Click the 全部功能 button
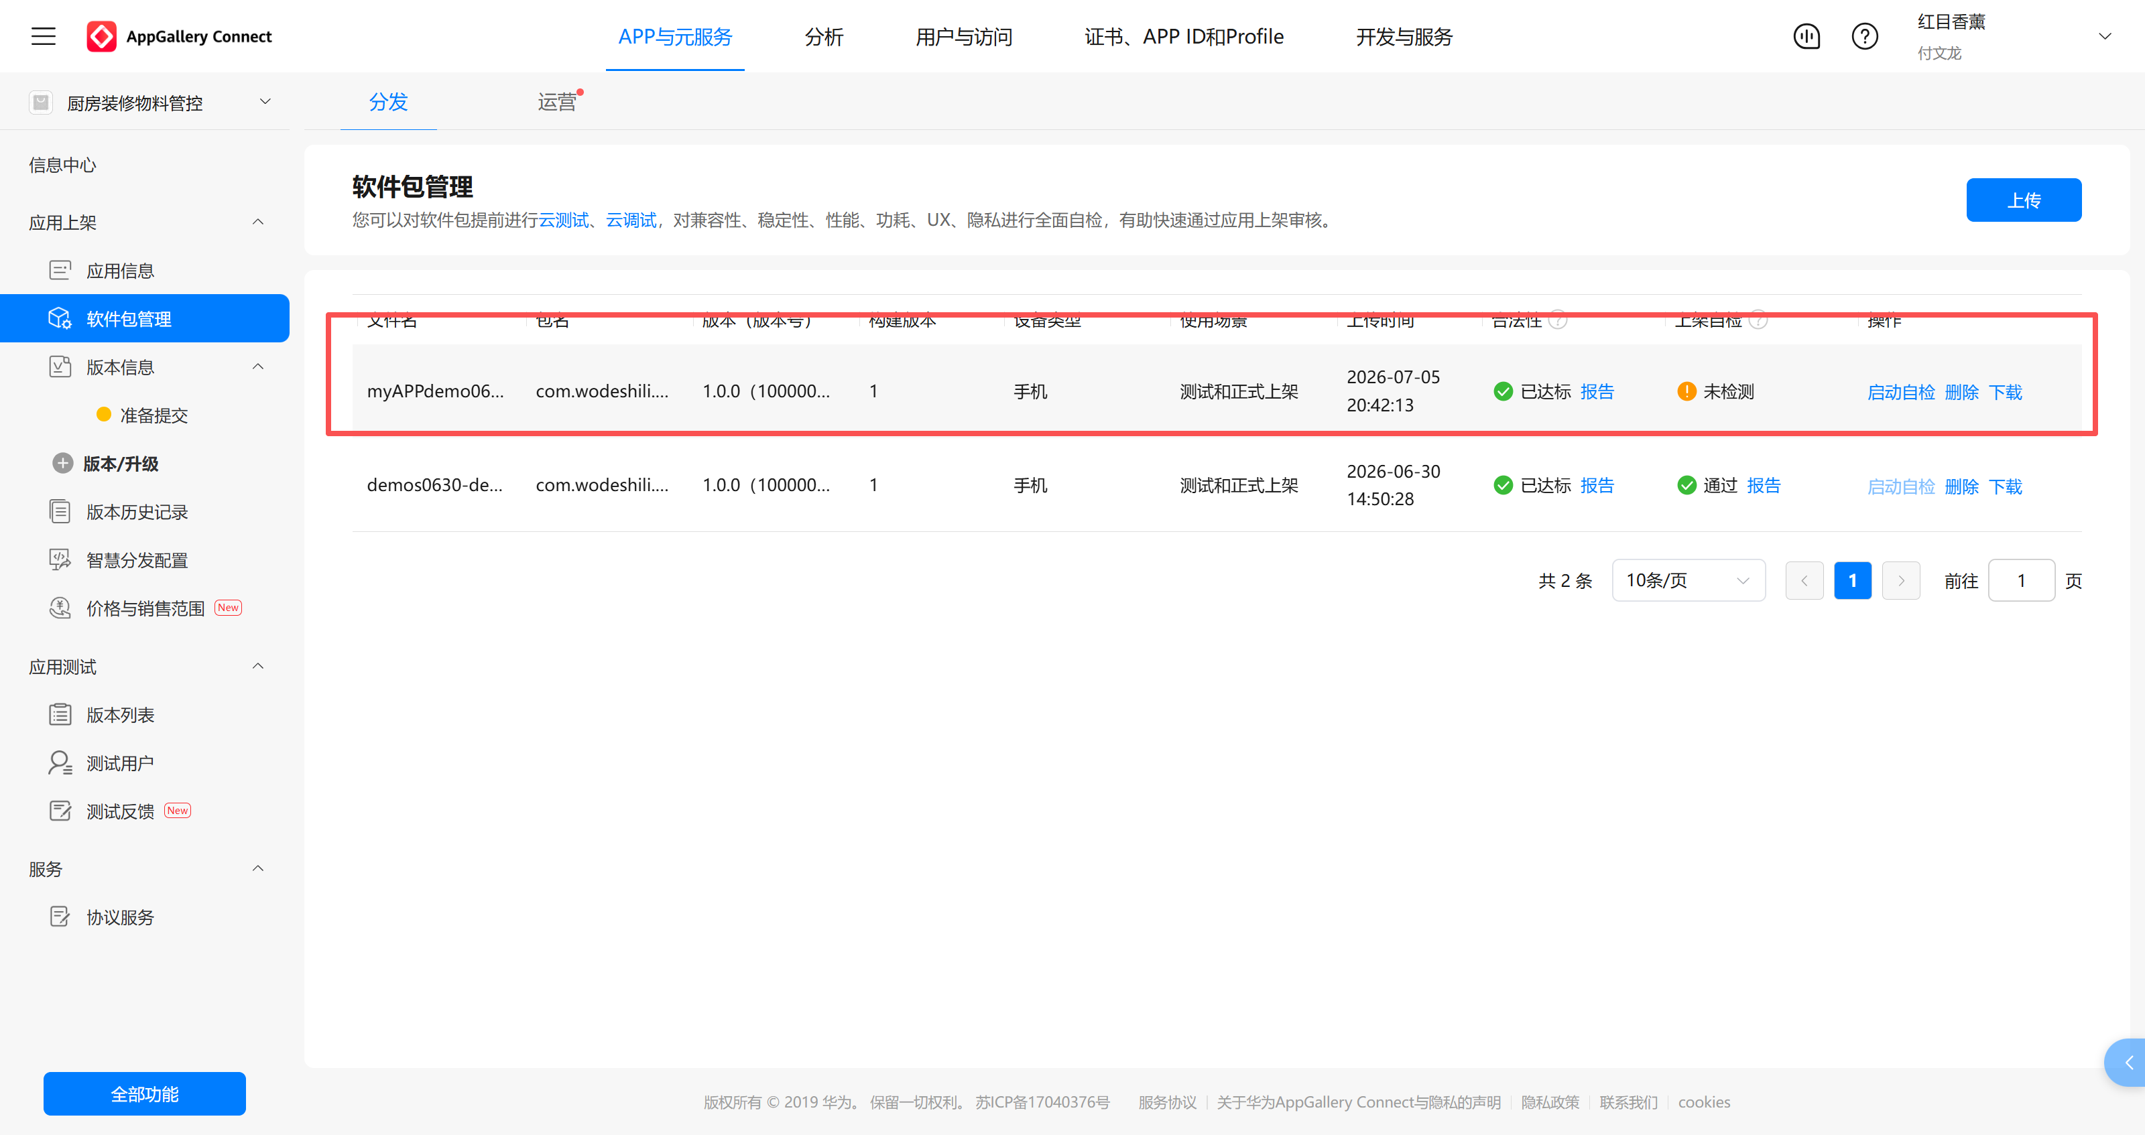 145,1093
